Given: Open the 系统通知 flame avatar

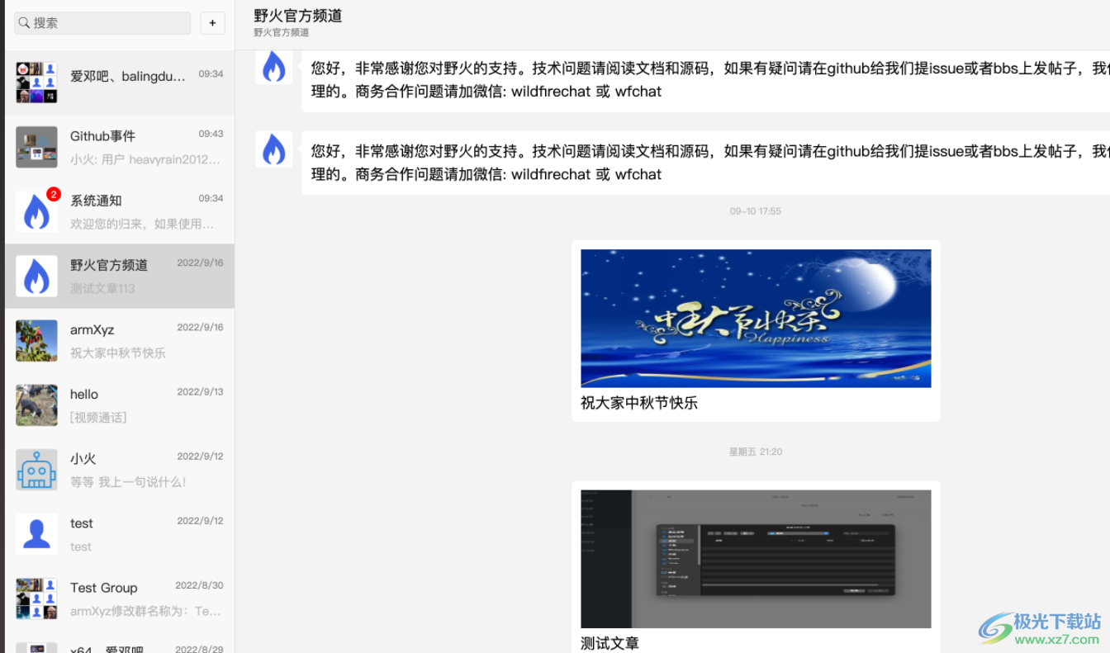Looking at the screenshot, I should tap(36, 211).
